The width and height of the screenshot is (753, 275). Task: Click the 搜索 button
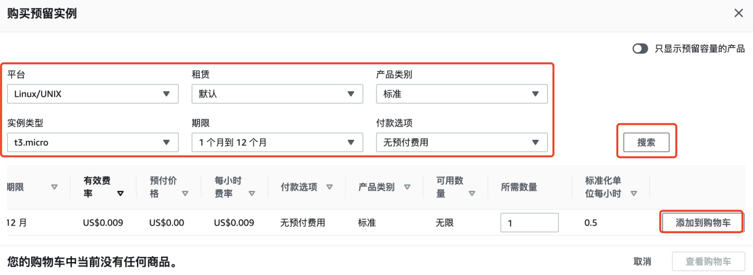click(646, 142)
